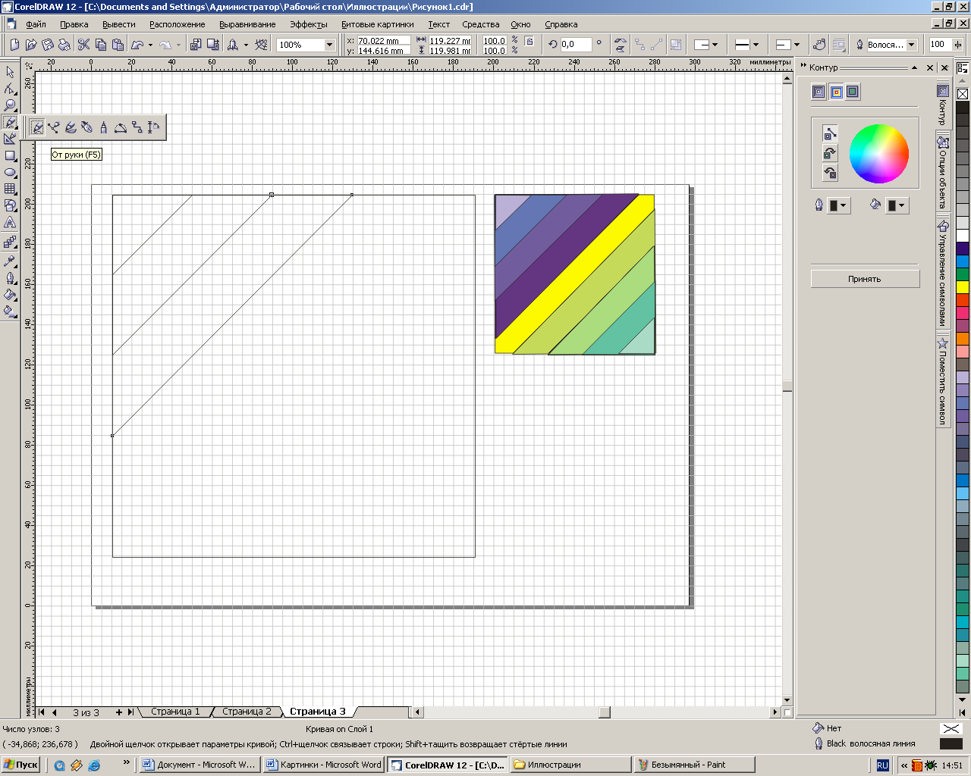Select the To Center contour option
Image resolution: width=971 pixels, height=776 pixels.
(819, 92)
